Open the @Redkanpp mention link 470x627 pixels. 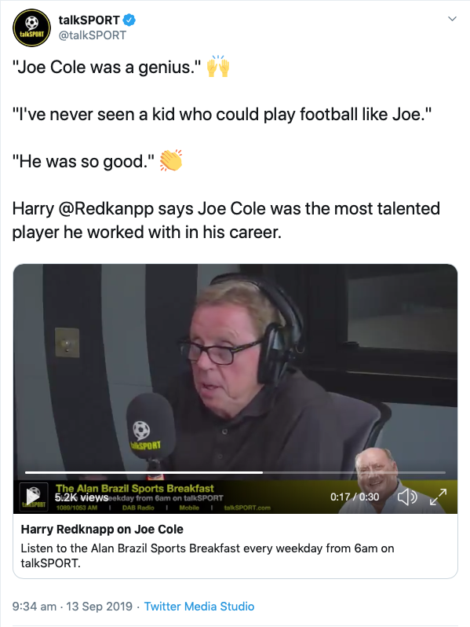106,209
